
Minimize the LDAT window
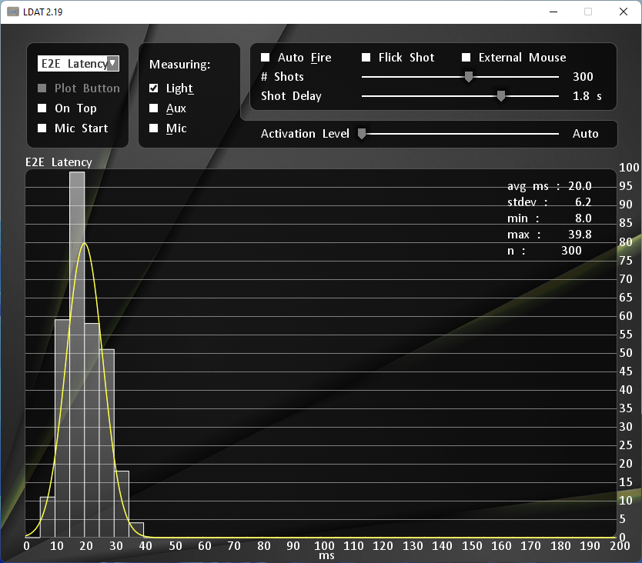(553, 12)
